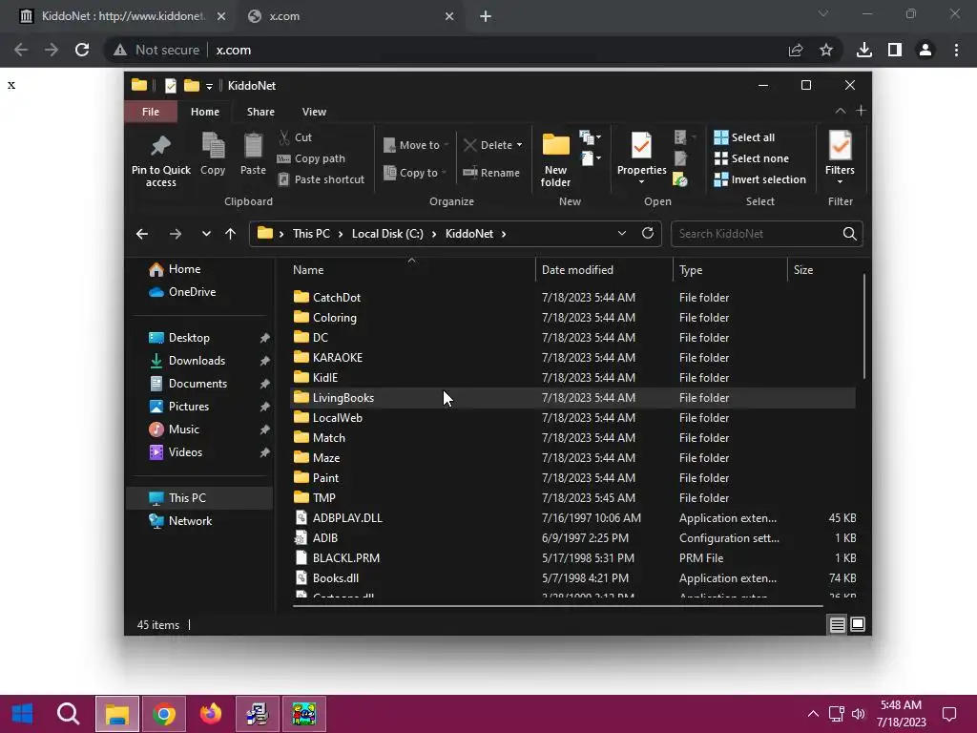Screen dimensions: 977x733
Task: Select the LivingBooks folder row
Action: (x=572, y=398)
